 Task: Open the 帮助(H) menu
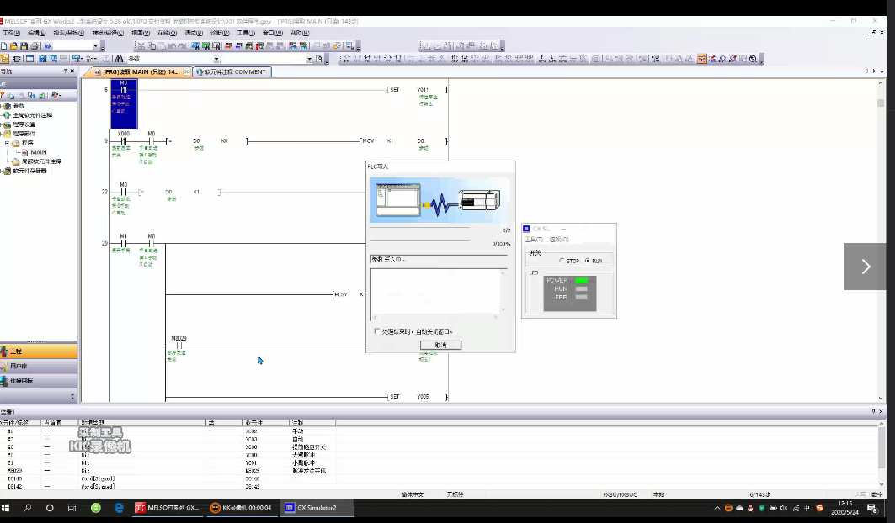[300, 33]
